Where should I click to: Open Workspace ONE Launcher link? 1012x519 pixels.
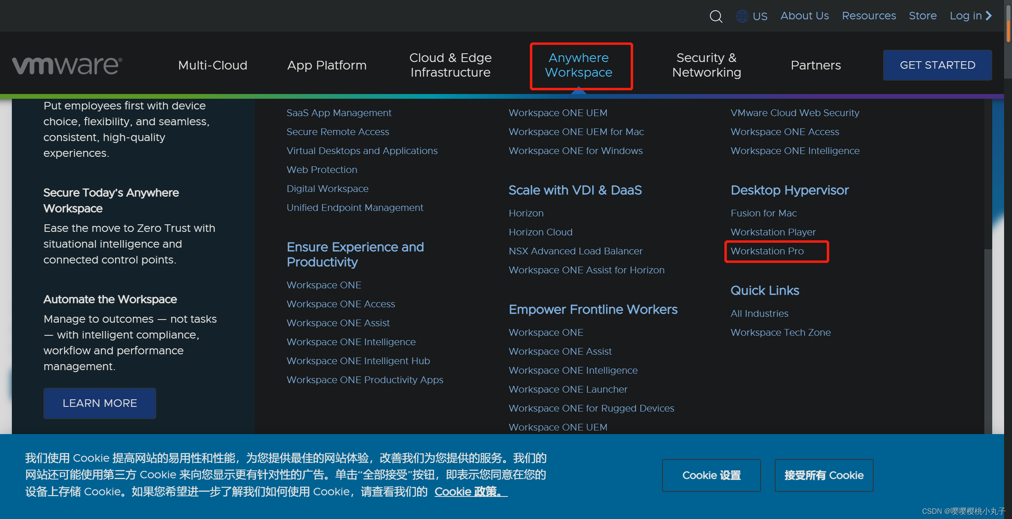tap(568, 389)
